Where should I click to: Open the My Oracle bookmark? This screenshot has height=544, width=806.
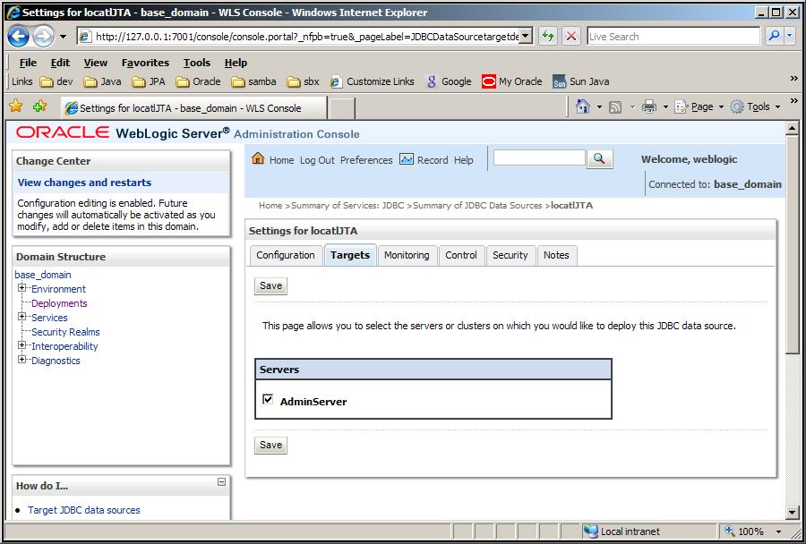(x=512, y=81)
